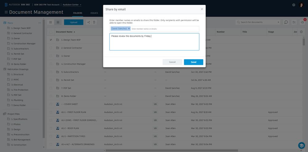
Task: Click A1-2 ROOF PLAN file icon
Action: [x=58, y=128]
